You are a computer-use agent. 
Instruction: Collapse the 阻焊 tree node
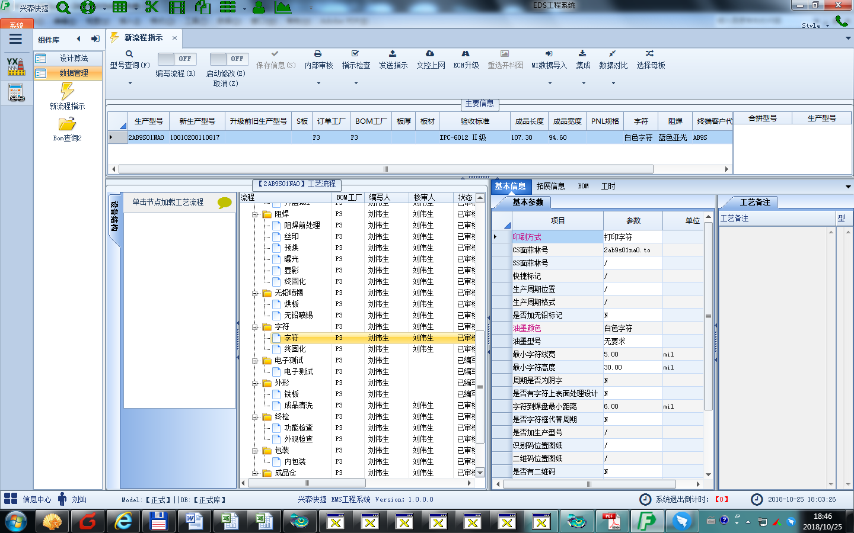[x=255, y=214]
